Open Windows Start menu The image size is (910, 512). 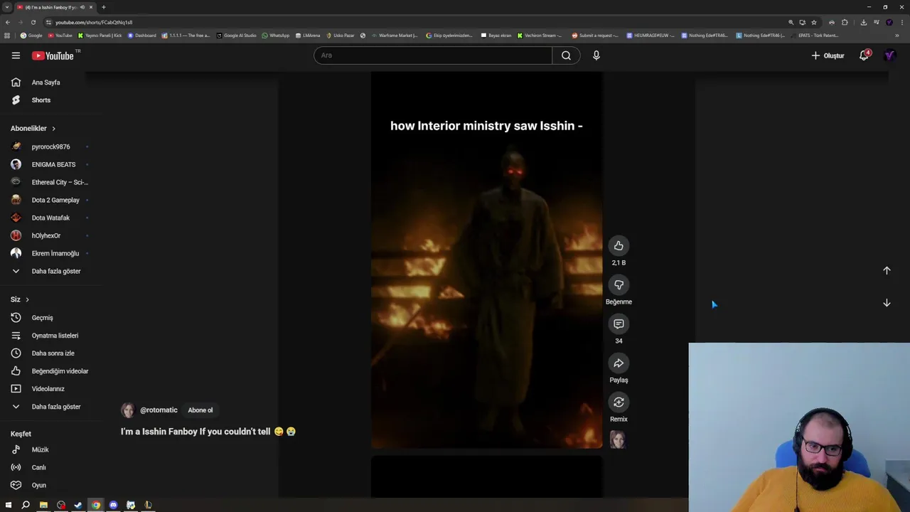9,505
